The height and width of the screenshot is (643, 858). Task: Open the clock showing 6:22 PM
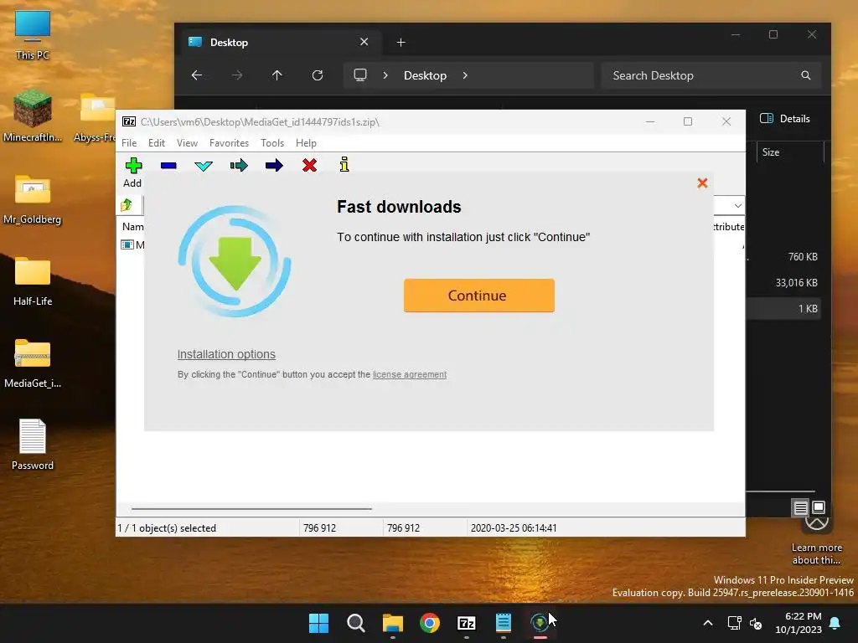[x=799, y=623]
